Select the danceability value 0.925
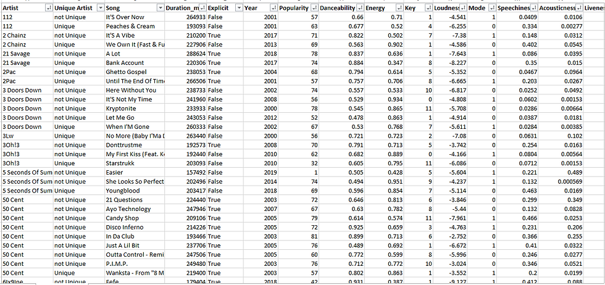Viewport: 605px width, 285px height. [x=341, y=228]
